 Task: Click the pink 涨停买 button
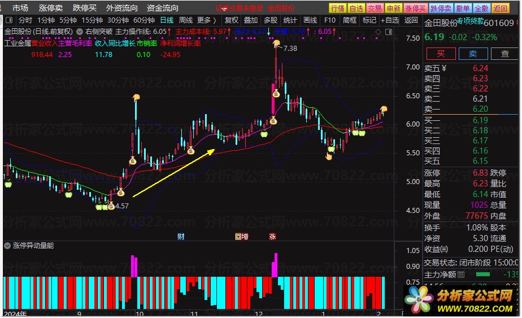415,8
